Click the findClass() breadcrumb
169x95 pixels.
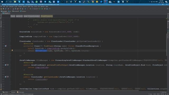(47, 16)
